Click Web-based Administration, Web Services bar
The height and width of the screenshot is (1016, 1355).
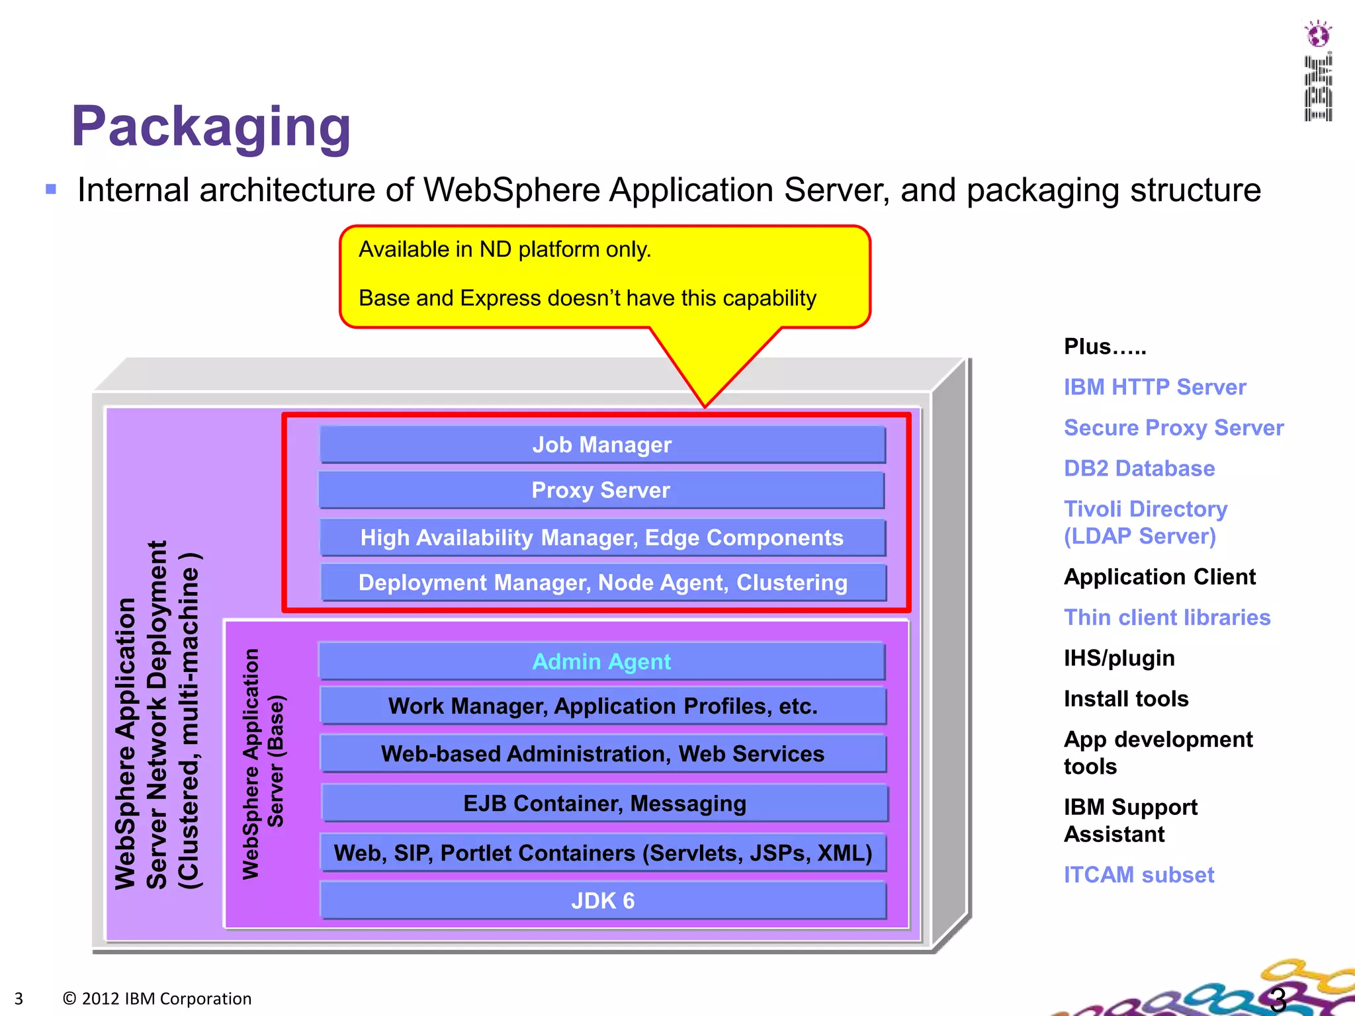[x=603, y=753]
